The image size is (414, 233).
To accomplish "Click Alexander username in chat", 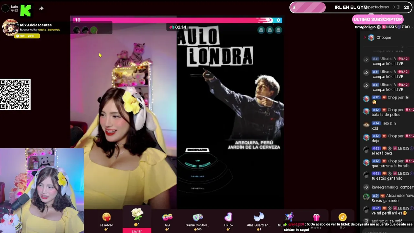I will tap(400, 195).
